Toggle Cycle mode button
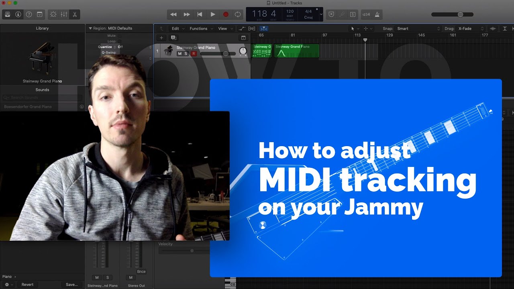 click(238, 14)
